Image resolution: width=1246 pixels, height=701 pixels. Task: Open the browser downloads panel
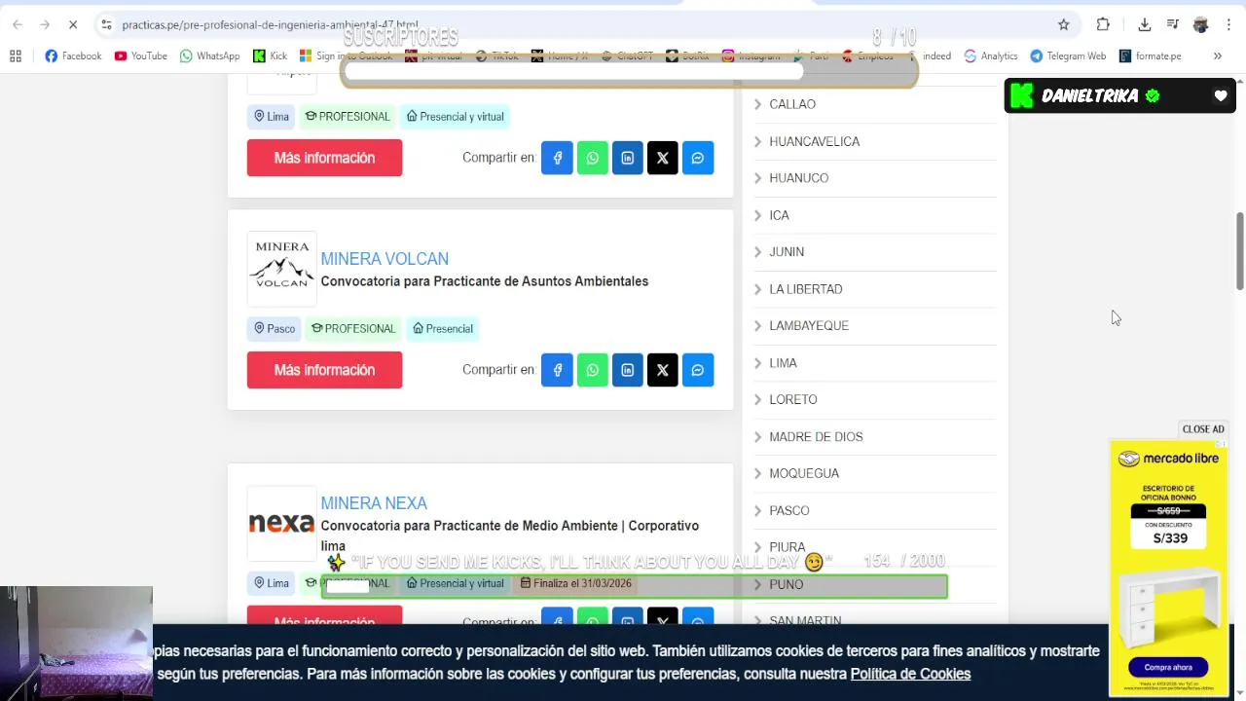pos(1145,24)
